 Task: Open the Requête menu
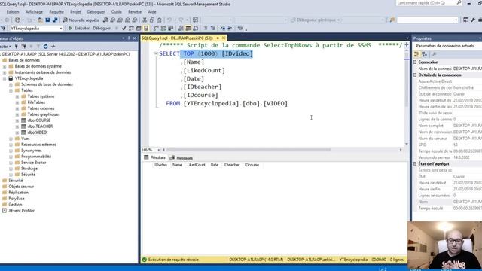coord(56,12)
